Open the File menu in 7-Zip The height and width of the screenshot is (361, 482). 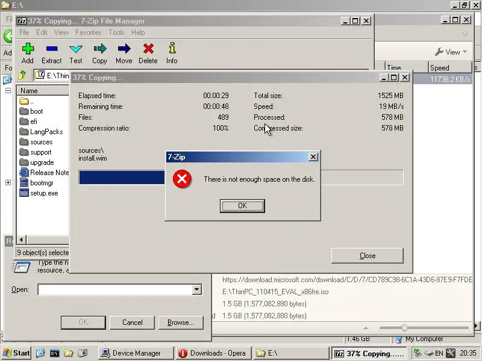24,32
